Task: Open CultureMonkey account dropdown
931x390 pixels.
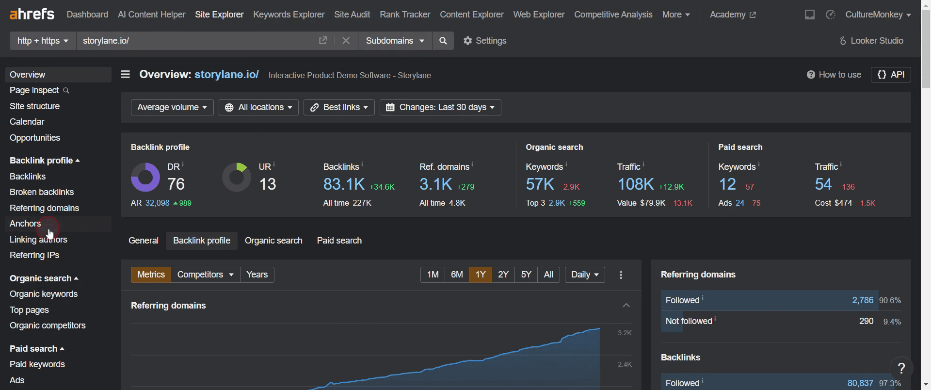Action: (878, 15)
